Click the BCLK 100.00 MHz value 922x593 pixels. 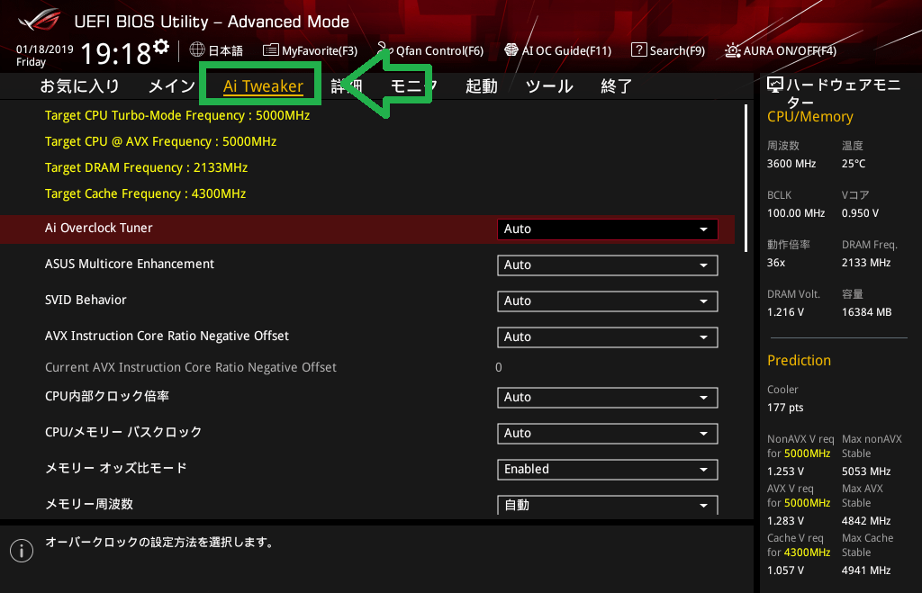796,212
